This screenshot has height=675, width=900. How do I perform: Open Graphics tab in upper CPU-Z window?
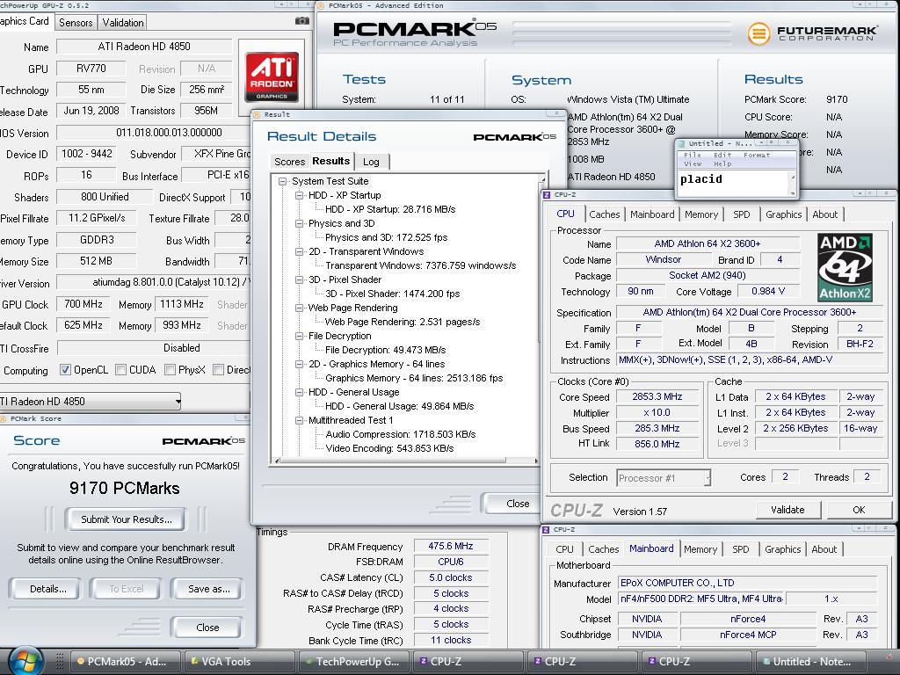point(783,214)
